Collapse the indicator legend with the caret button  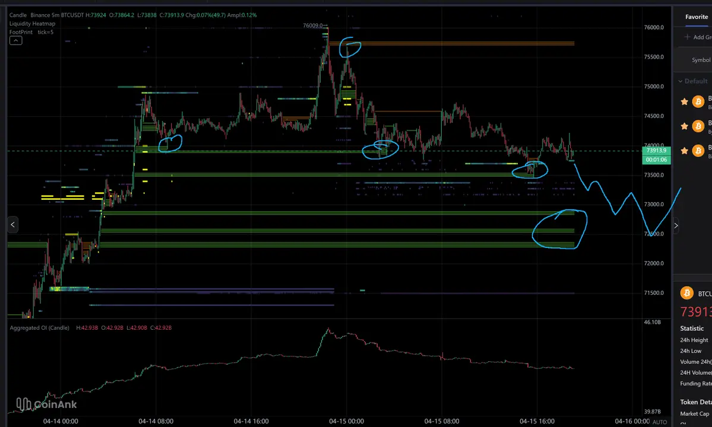coord(15,40)
